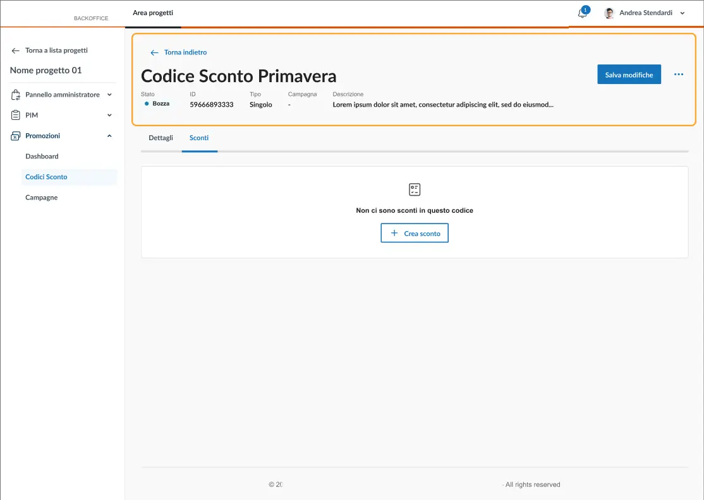Image resolution: width=704 pixels, height=500 pixels.
Task: Click the Pannello amministratore sidebar icon
Action: 16,95
